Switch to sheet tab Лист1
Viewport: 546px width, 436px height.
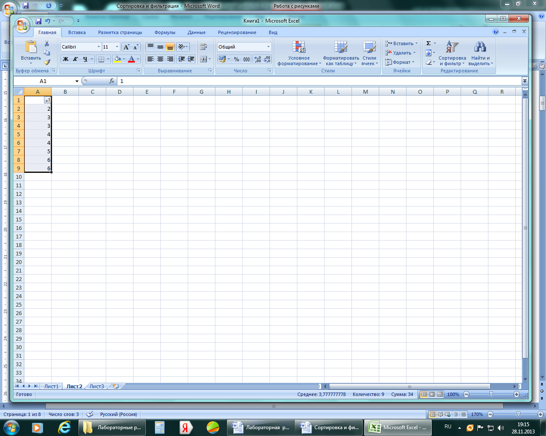pyautogui.click(x=52, y=387)
